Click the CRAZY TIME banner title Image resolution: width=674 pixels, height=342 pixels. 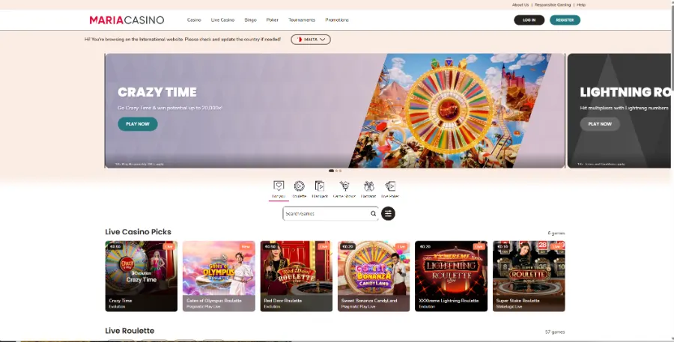coord(157,92)
